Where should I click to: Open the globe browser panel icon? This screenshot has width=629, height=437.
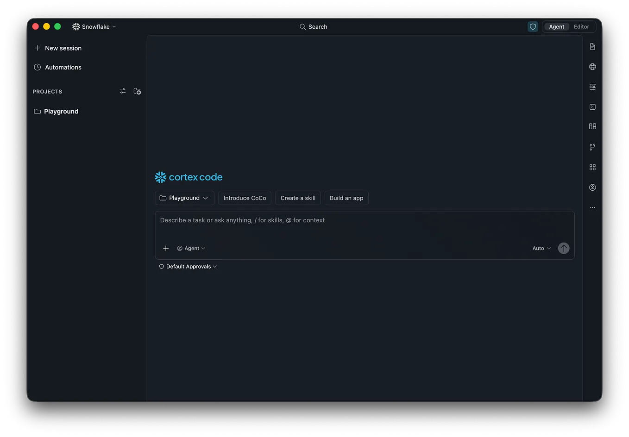[x=592, y=67]
